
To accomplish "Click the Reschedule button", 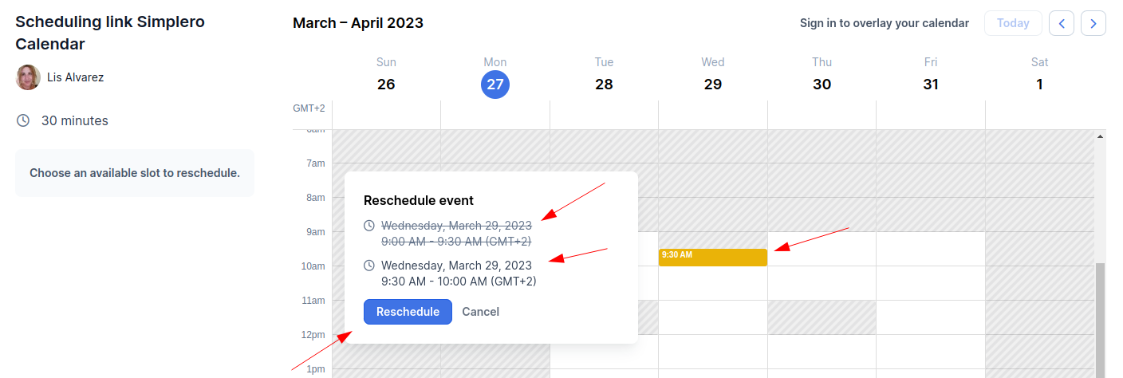I will (x=408, y=312).
